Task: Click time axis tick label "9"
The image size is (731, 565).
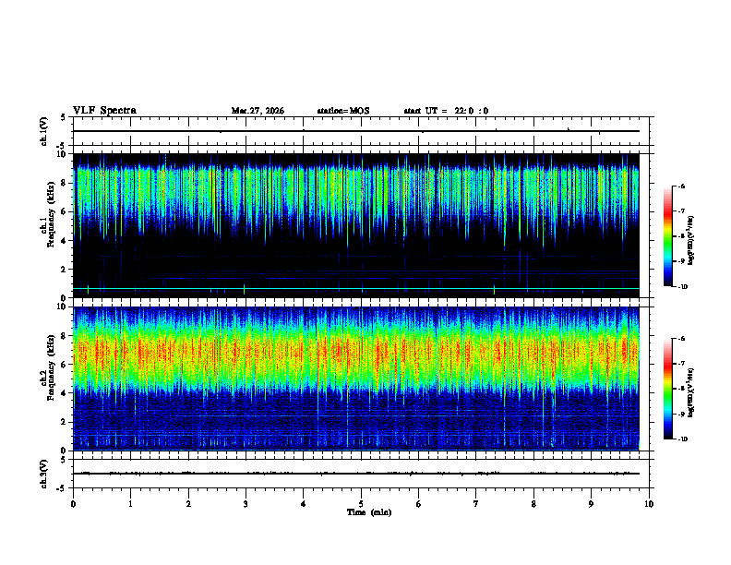Action: (591, 504)
